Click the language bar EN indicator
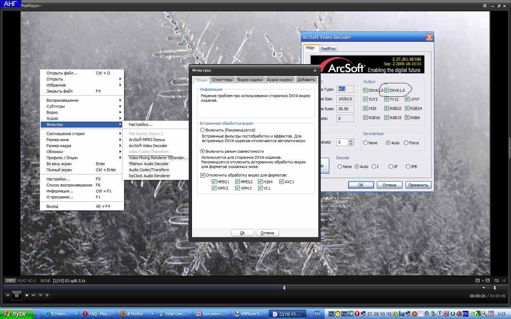Screen dimensions: 511x319 click(x=317, y=314)
